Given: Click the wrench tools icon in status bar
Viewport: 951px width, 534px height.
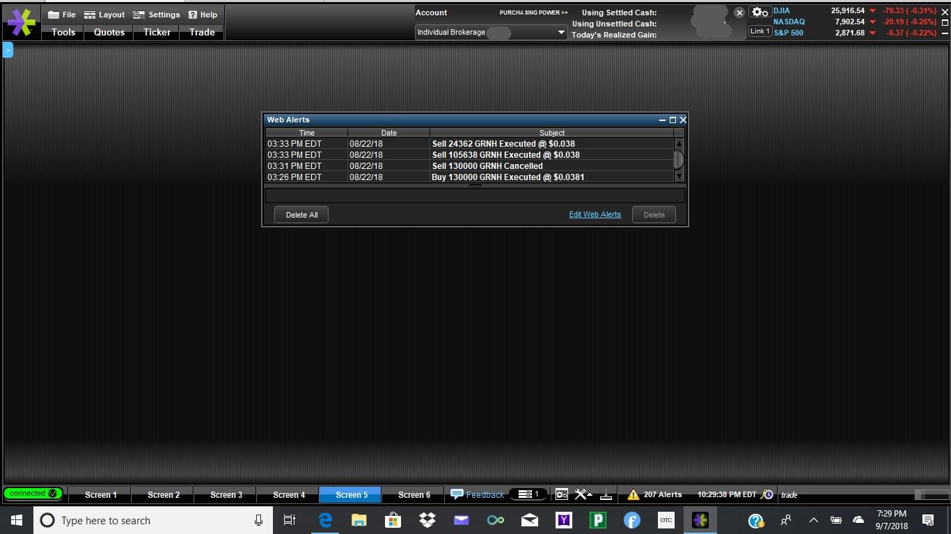Looking at the screenshot, I should pos(581,494).
